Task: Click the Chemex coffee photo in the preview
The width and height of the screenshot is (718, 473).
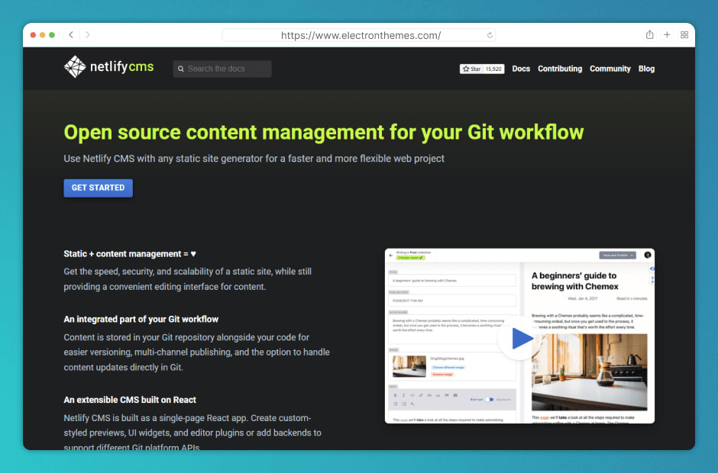Action: click(x=590, y=372)
